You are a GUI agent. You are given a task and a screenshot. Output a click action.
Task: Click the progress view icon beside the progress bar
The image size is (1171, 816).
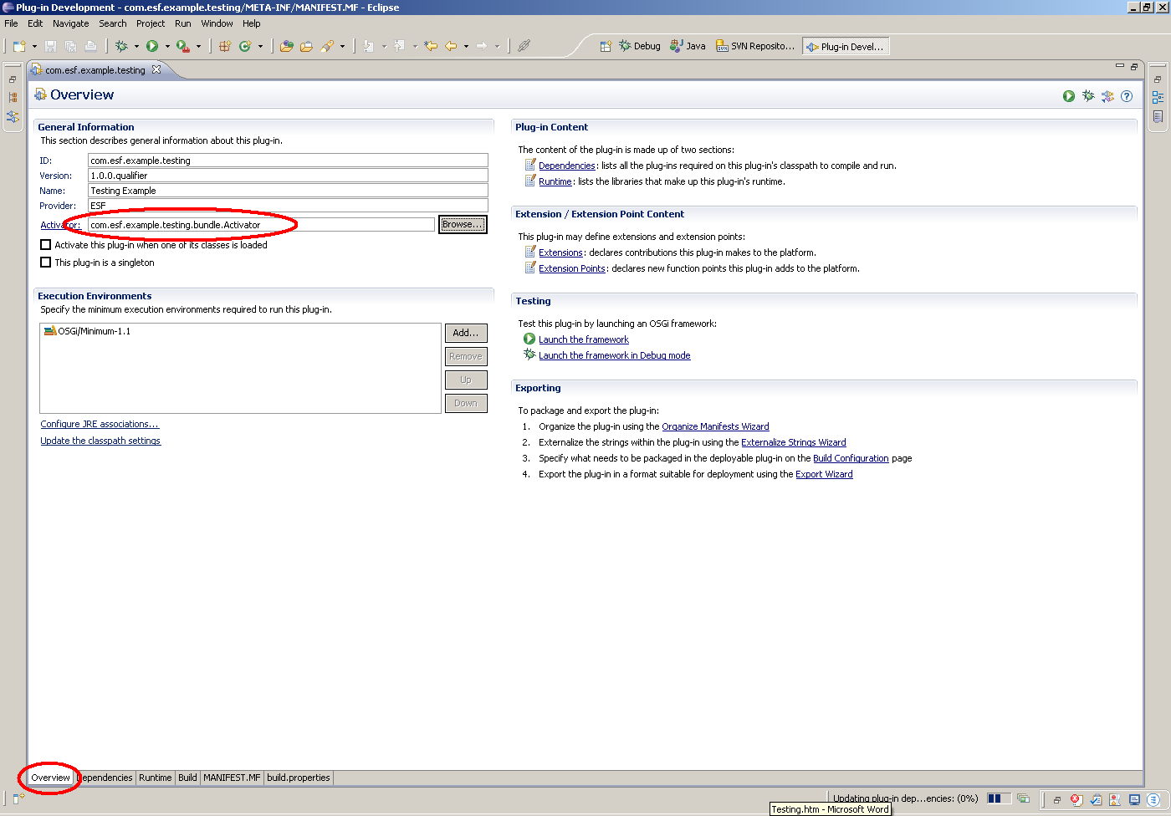pos(1023,798)
